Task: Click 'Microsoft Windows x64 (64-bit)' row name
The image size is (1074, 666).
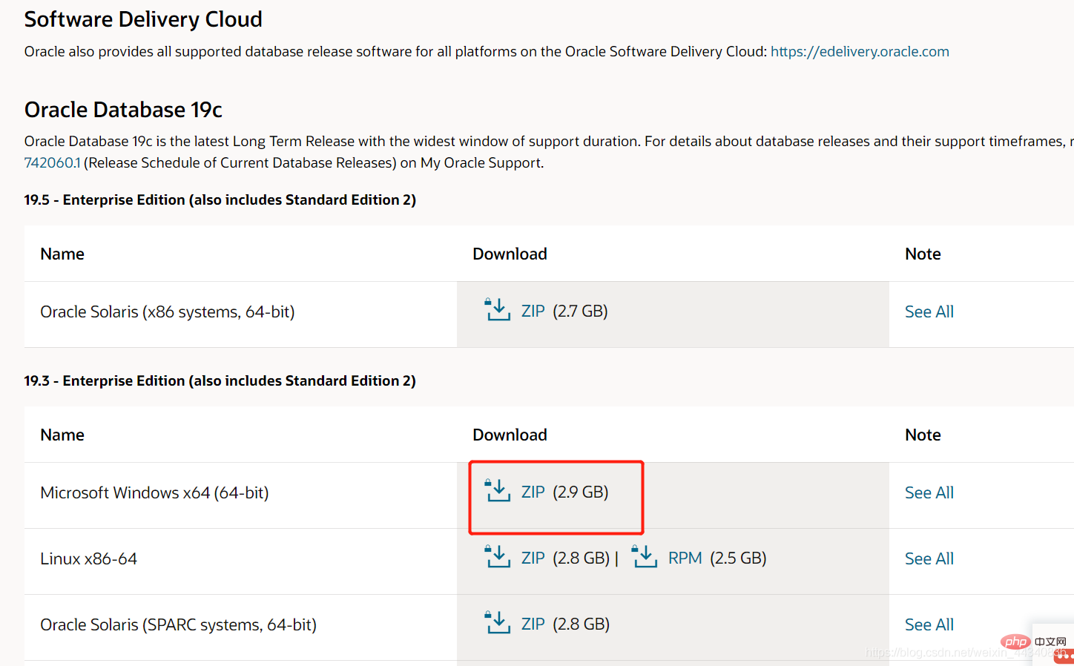Action: coord(154,492)
